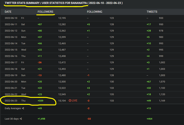Select date 2022-06-15 row
Viewport: 184px width, 125px height.
pyautogui.click(x=92, y=50)
